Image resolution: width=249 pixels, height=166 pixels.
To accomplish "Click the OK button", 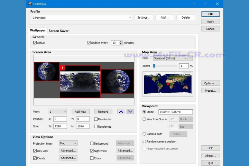I will click(211, 14).
